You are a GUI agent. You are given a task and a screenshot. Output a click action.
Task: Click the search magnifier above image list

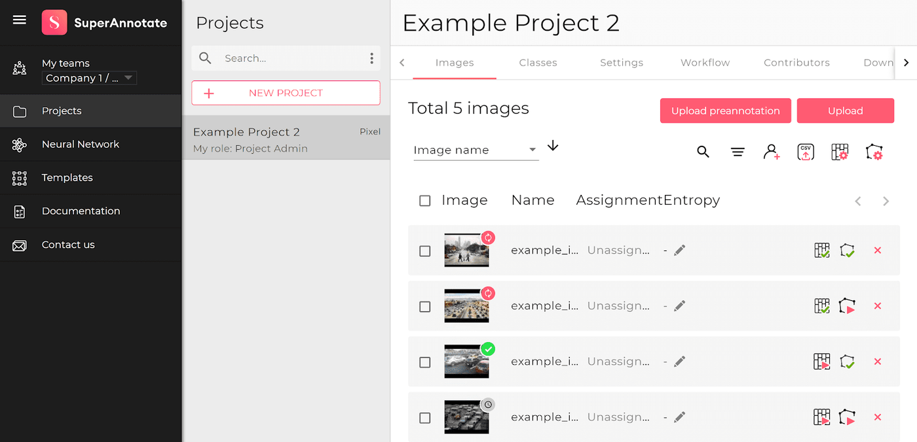coord(703,152)
